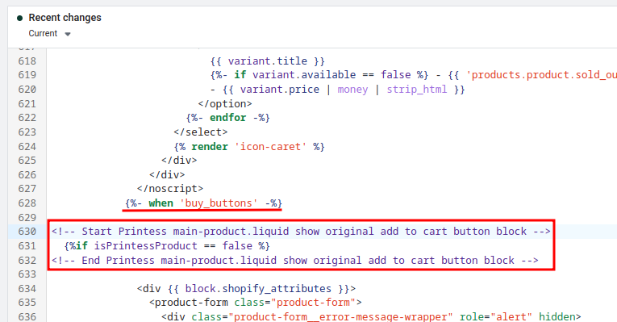Click line number 624 in gutter

27,146
